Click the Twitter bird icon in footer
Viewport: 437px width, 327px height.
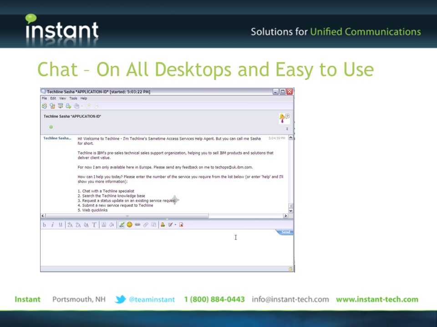coord(120,299)
